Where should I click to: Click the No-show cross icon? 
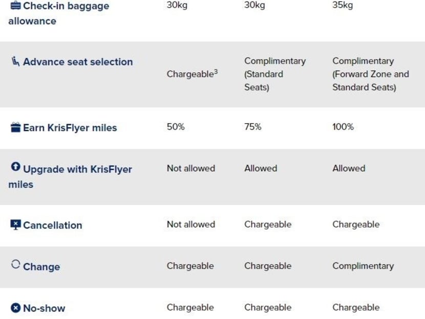click(x=16, y=308)
